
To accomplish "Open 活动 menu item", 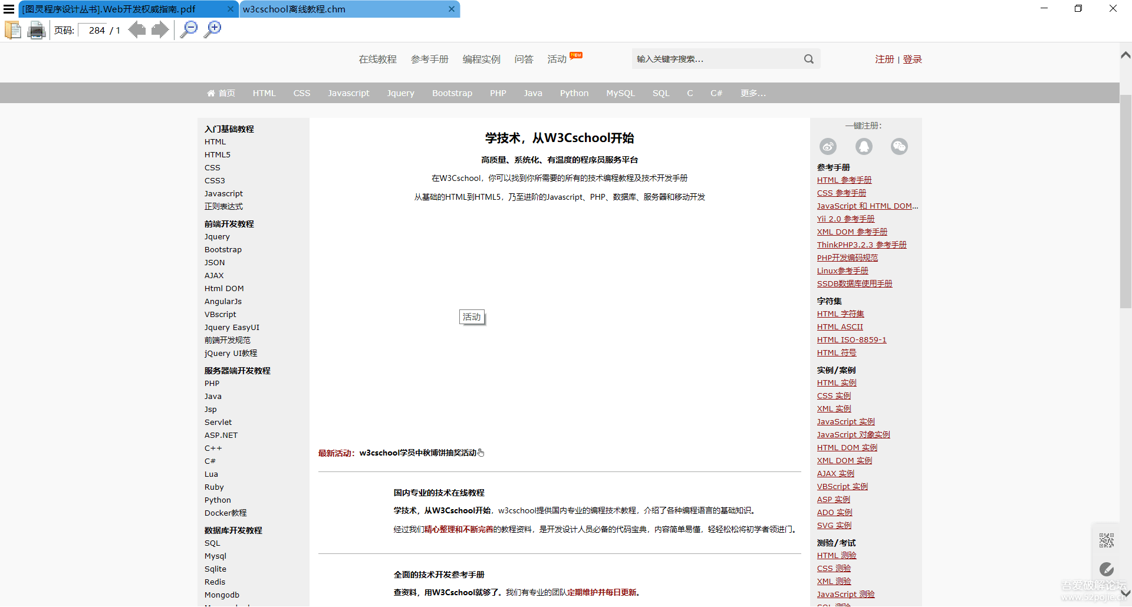I will 557,59.
